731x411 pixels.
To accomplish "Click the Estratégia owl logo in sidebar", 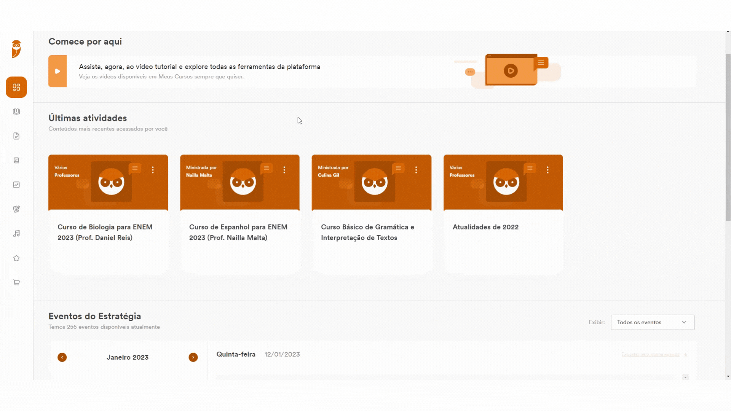I will click(16, 49).
